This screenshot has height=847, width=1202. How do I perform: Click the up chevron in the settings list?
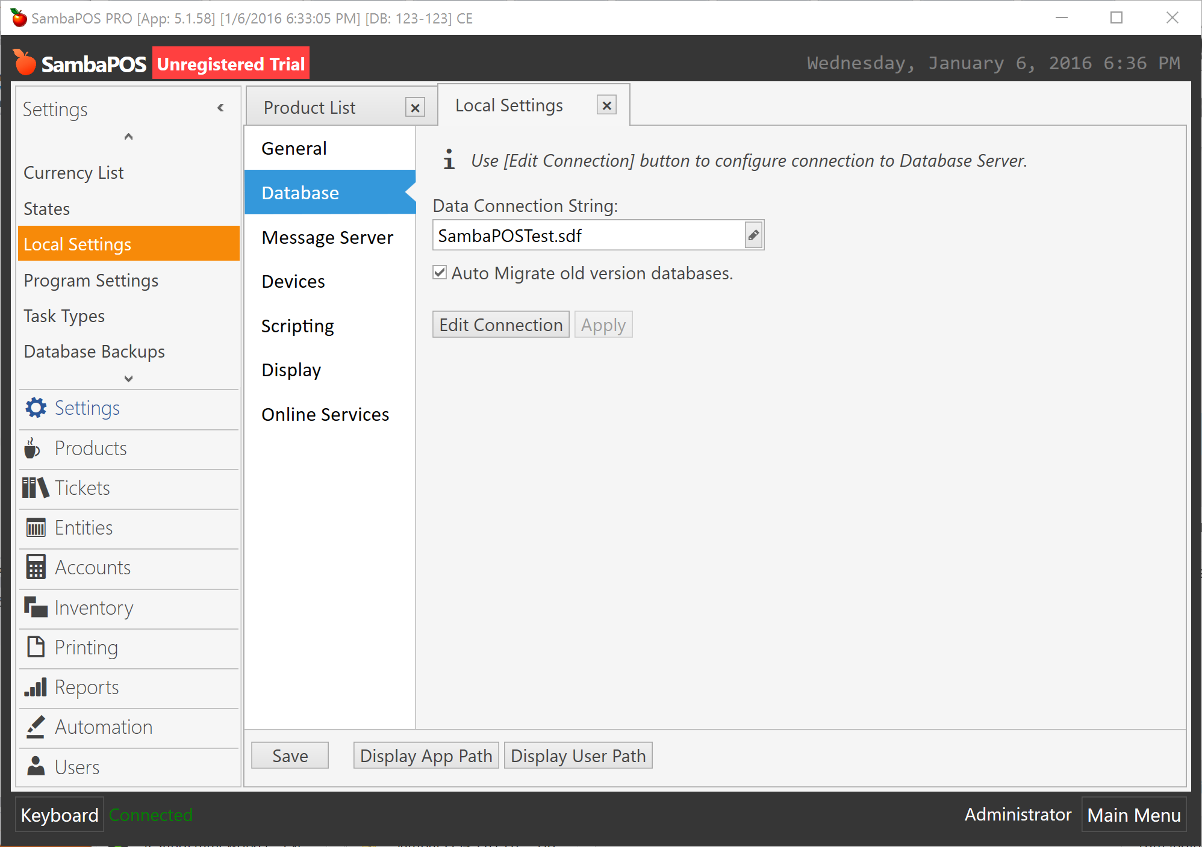point(128,137)
